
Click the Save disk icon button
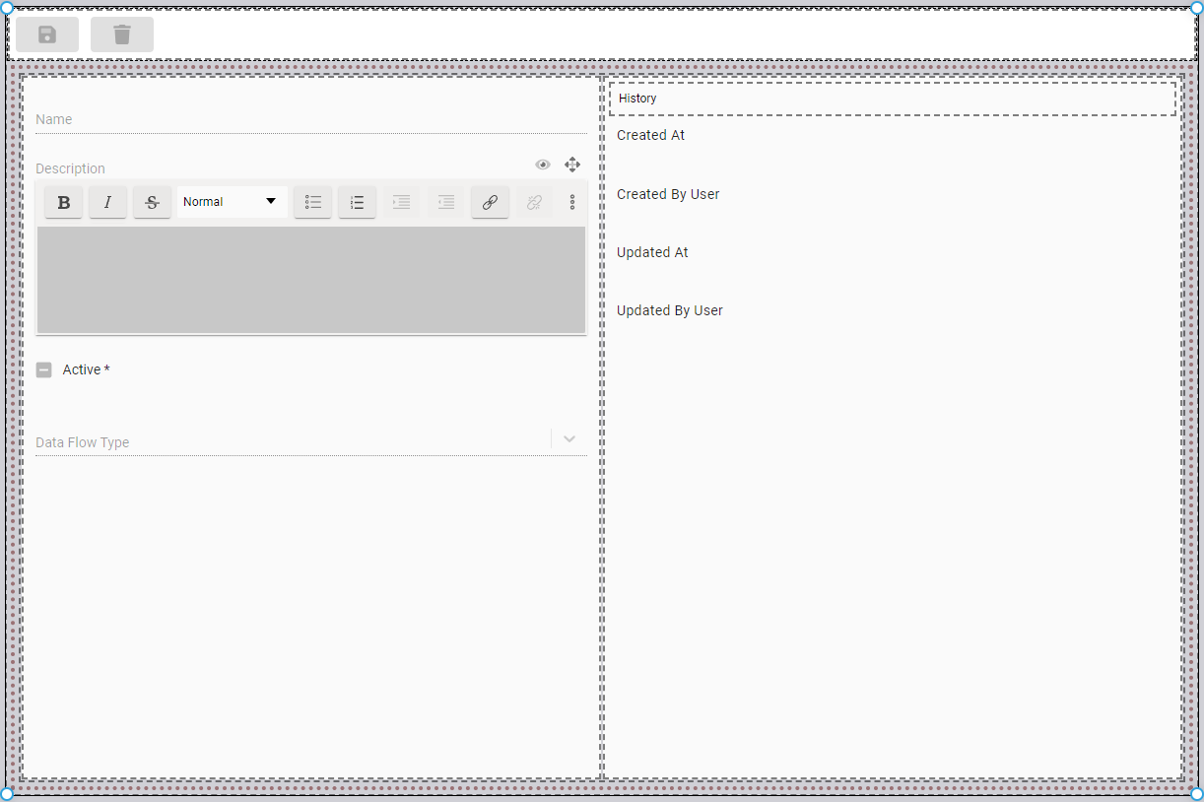[47, 34]
